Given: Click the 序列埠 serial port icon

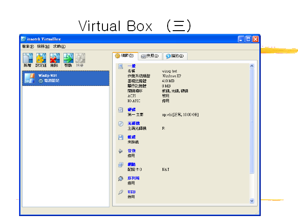Looking at the screenshot, I should click(x=121, y=178).
